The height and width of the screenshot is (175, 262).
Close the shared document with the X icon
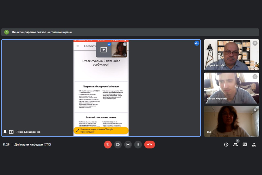tap(77, 46)
